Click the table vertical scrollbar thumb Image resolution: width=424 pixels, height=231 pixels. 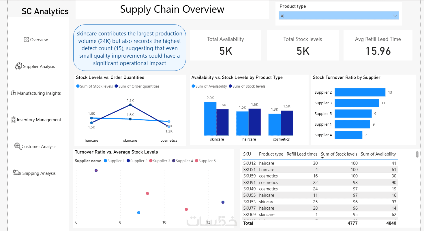click(417, 154)
